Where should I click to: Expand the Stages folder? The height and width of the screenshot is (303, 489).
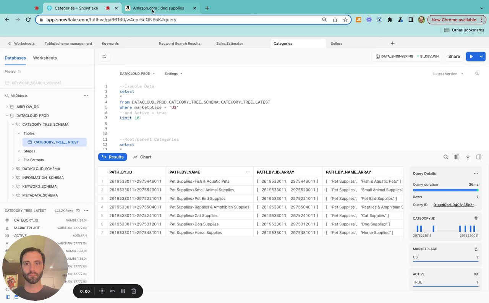click(x=19, y=151)
